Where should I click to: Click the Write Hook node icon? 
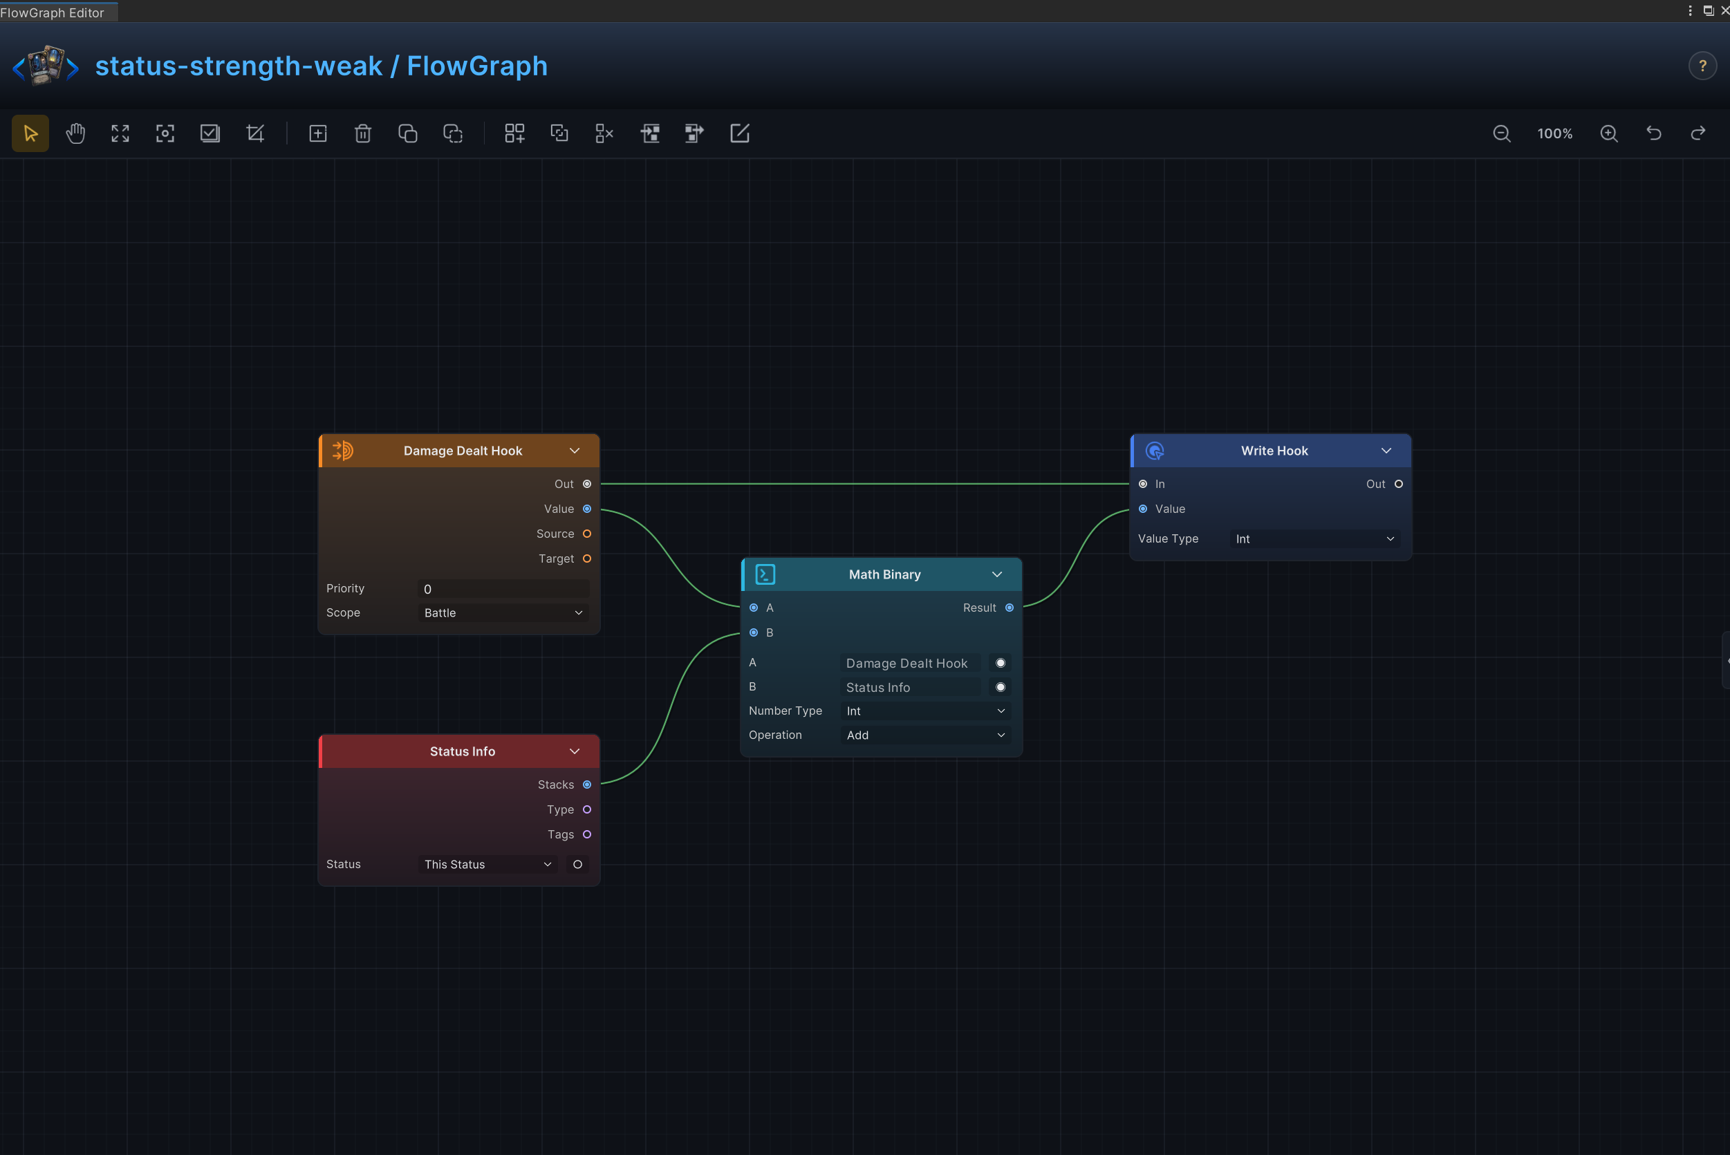tap(1155, 450)
